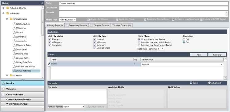The height and width of the screenshot is (112, 230).
Task: Click the Add filter button
Action: (199, 55)
